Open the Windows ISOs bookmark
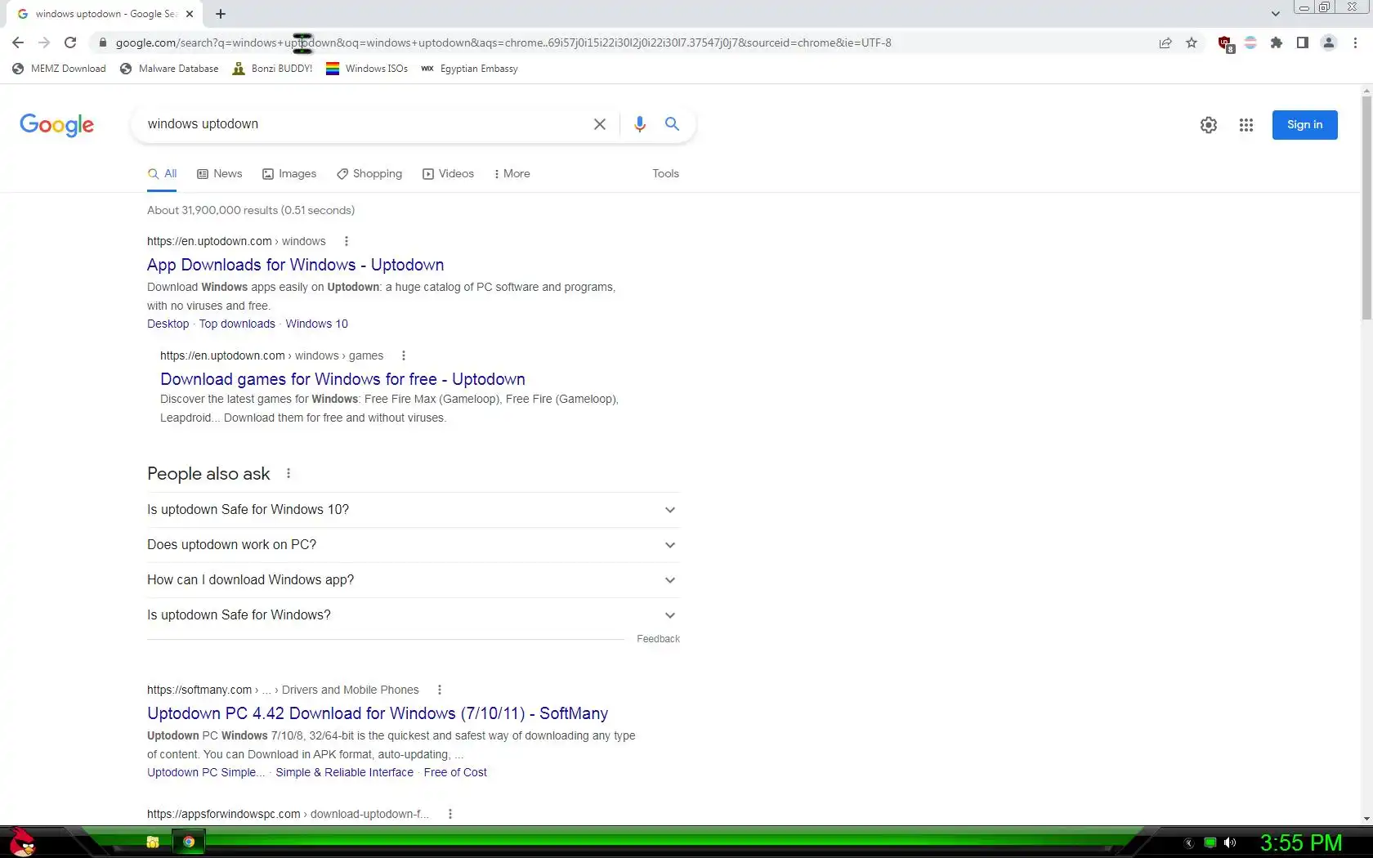1373x858 pixels. coord(367,69)
